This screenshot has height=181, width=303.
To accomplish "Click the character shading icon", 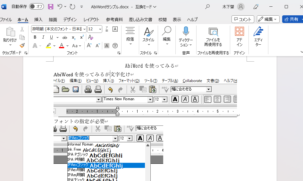I will (107, 46).
